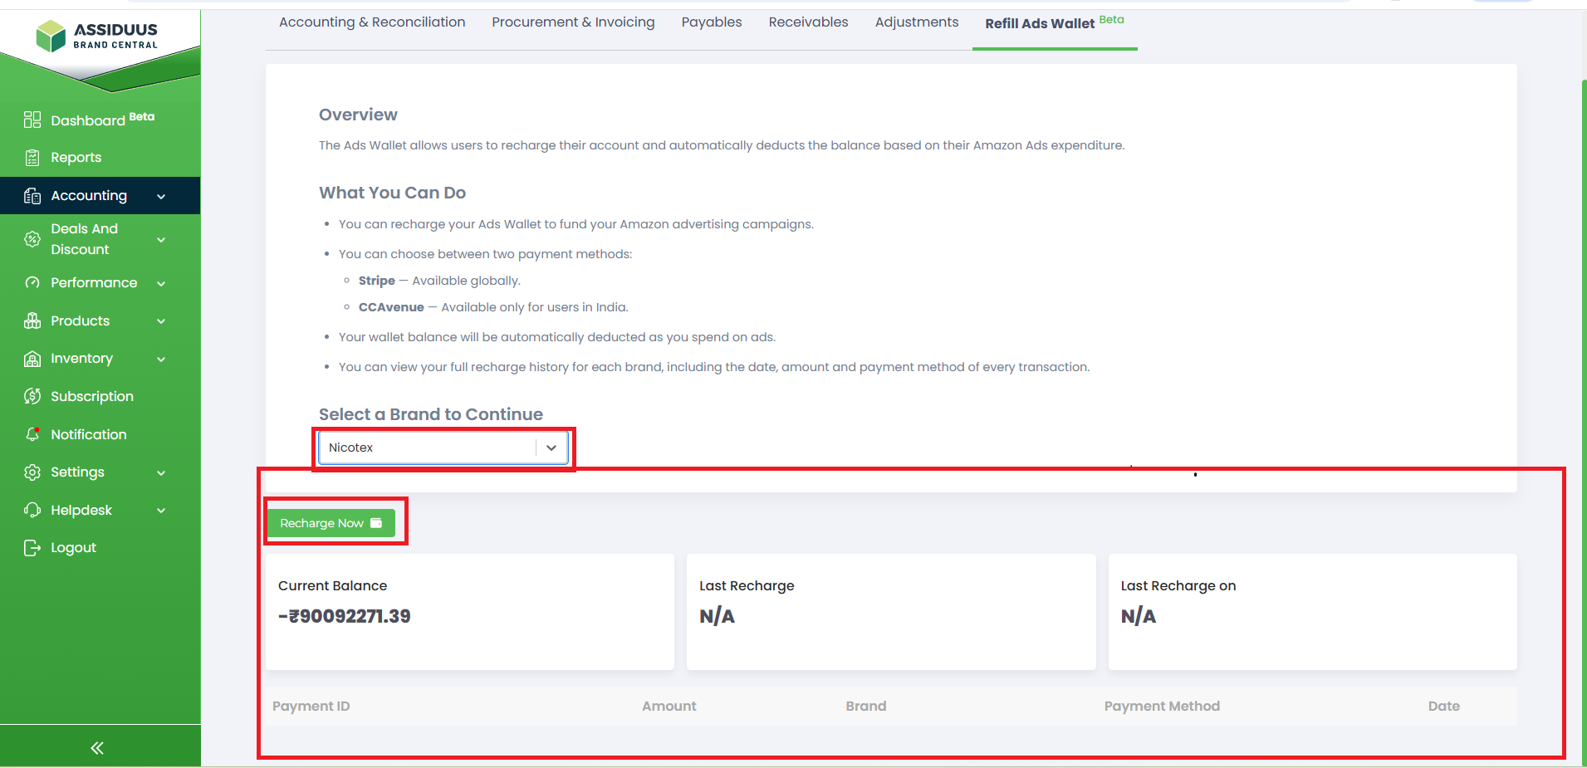Click the Subscription dollar icon
1587x768 pixels.
32,397
